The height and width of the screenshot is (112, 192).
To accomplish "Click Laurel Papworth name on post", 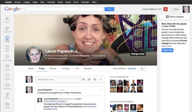I will click(x=45, y=90).
